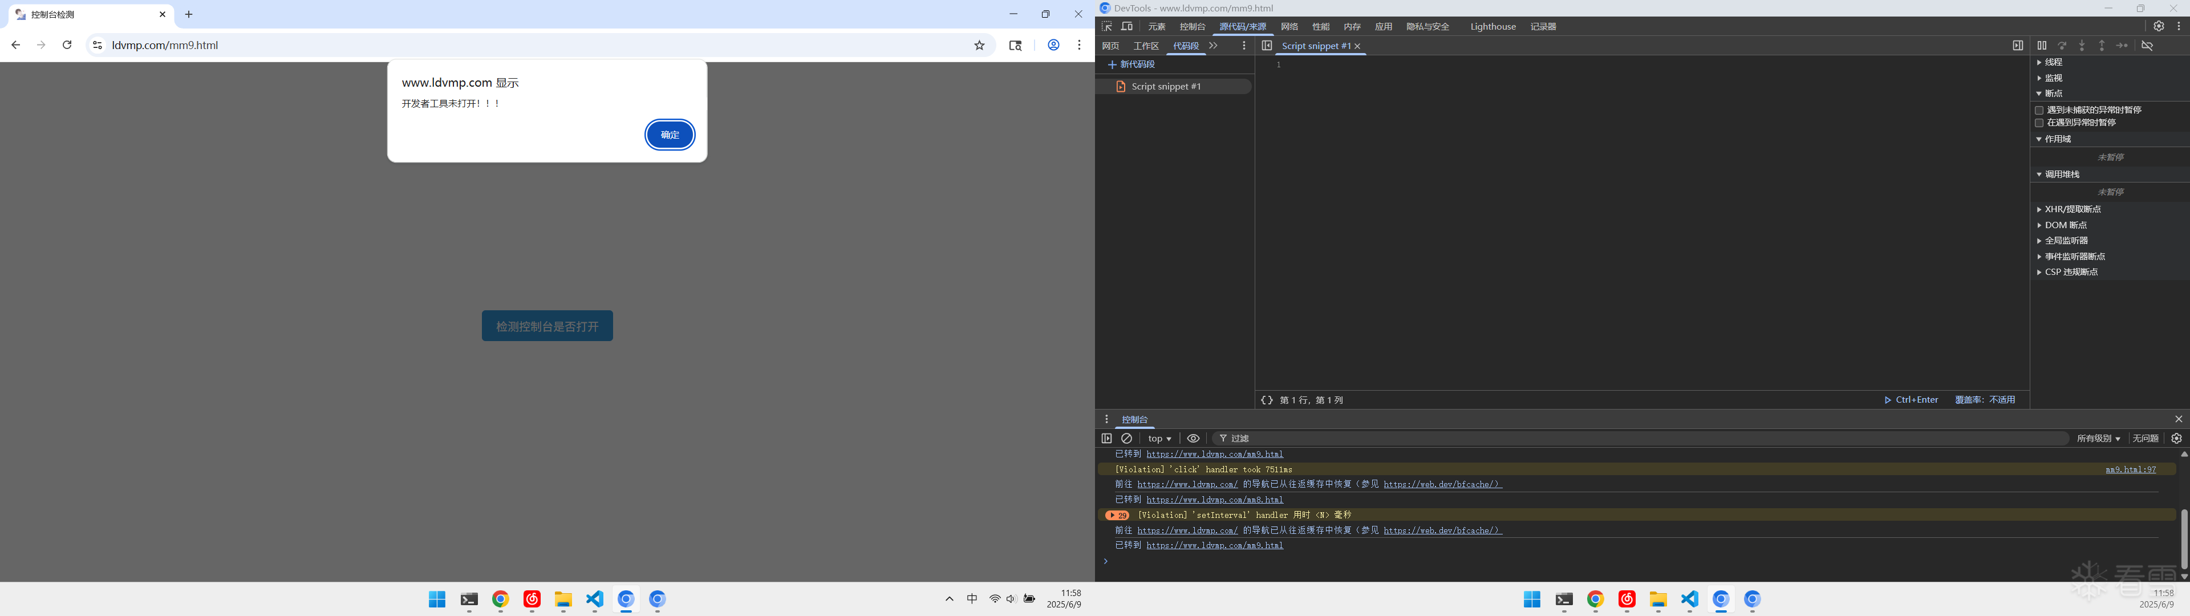The height and width of the screenshot is (616, 2190).
Task: Click the step into debugger icon
Action: tap(2082, 46)
